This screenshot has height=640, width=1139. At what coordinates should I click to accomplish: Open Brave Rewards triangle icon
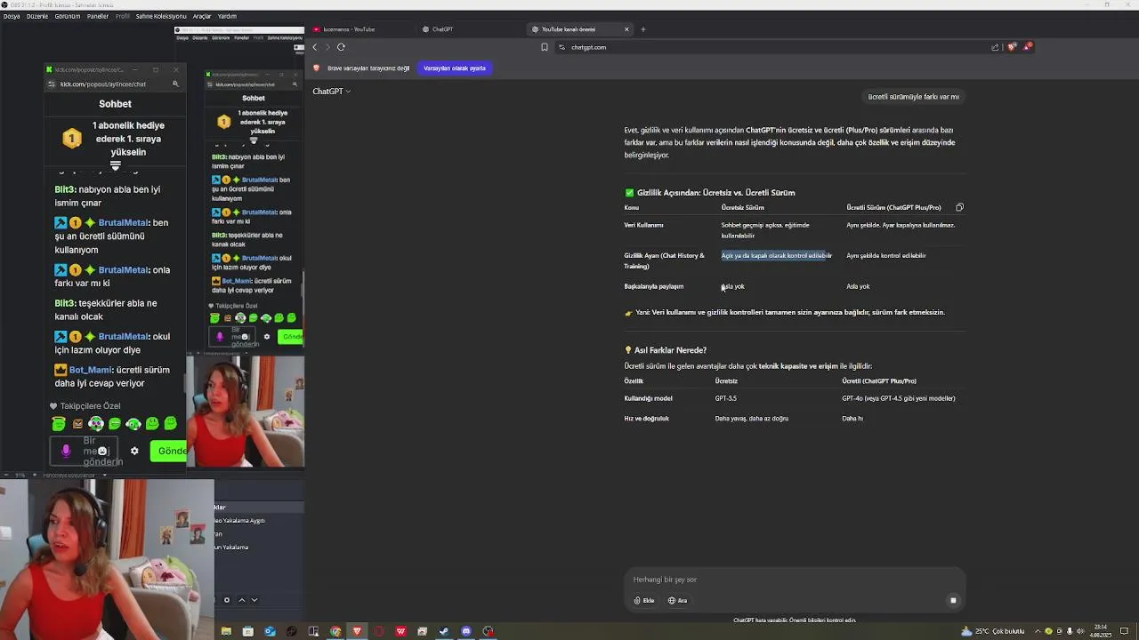click(x=1028, y=46)
